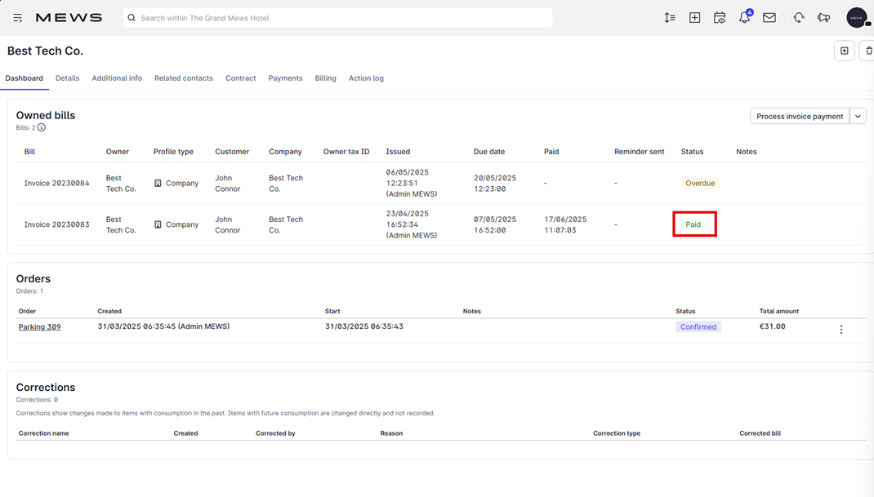
Task: Click the Confirmed order status badge
Action: [698, 327]
